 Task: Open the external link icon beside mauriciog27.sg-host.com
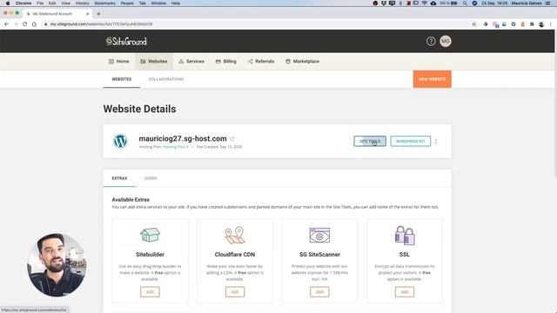232,139
